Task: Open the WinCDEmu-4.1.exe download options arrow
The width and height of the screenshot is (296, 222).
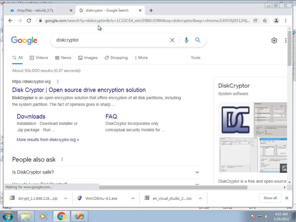Action: tap(133, 198)
